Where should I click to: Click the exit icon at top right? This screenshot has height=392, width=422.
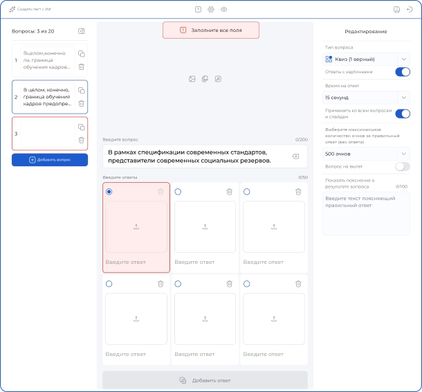[410, 10]
